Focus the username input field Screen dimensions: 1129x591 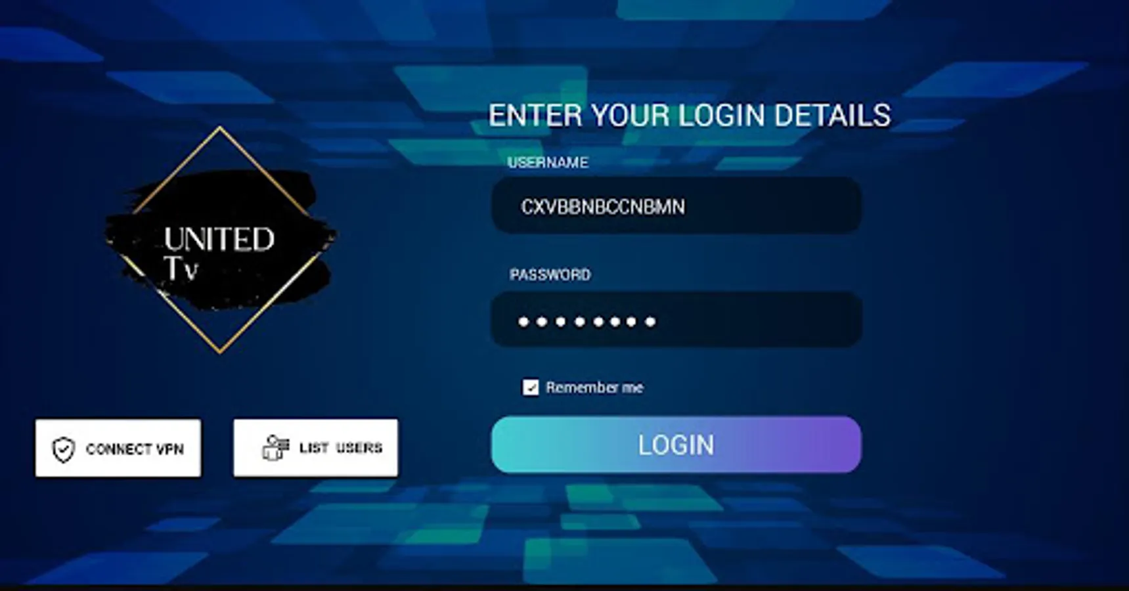pyautogui.click(x=676, y=206)
